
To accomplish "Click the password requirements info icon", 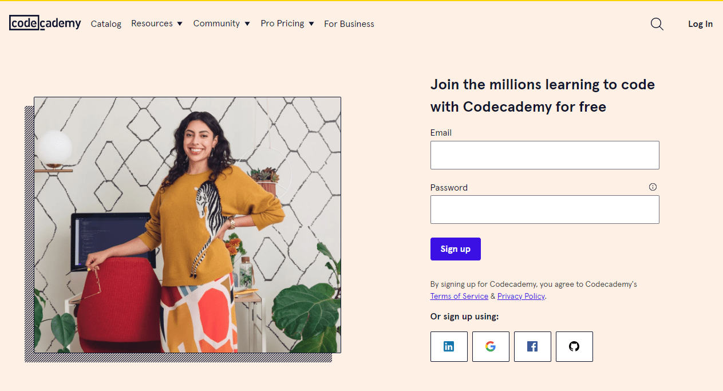I will tap(653, 187).
